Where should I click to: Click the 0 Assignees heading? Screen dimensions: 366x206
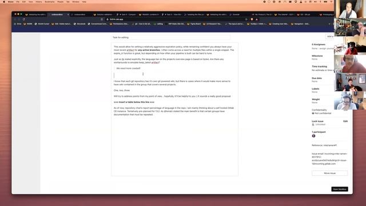319,45
